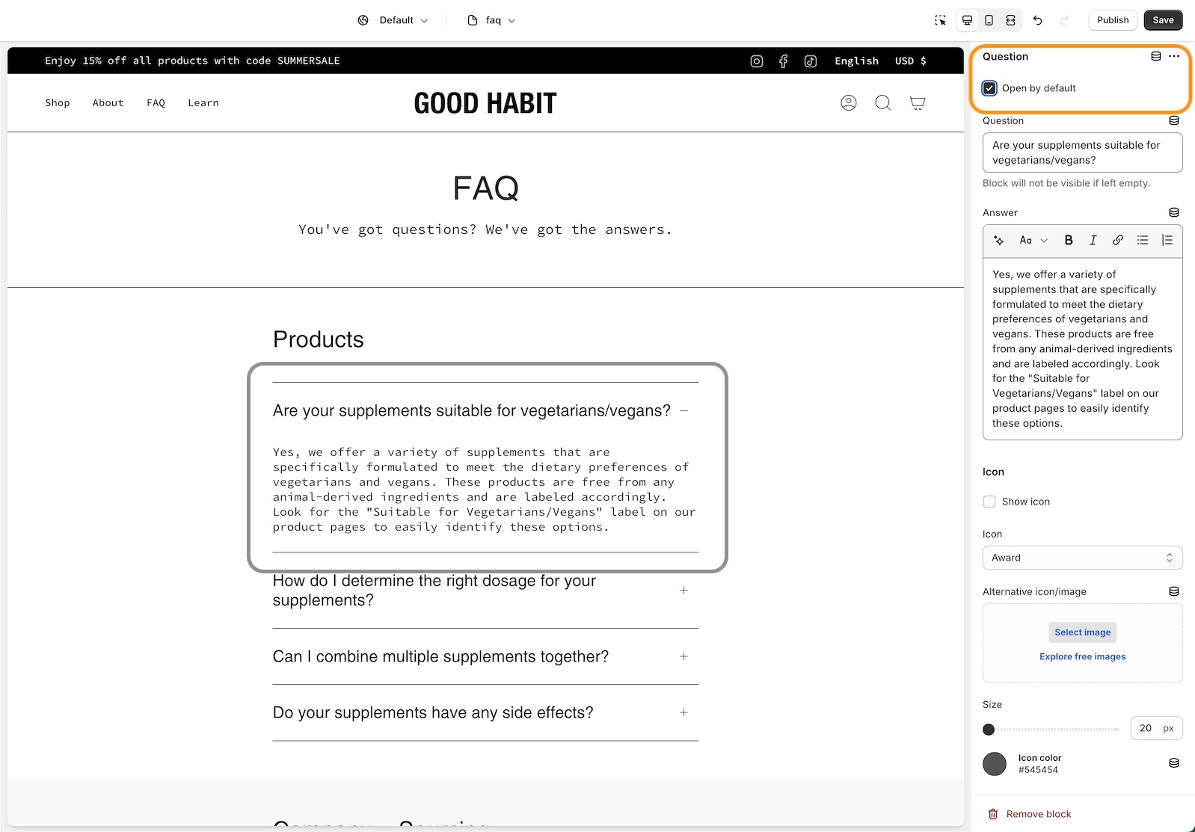Screen dimensions: 1195x832
Task: Apply italic formatting in Answer editor
Action: pyautogui.click(x=1093, y=240)
